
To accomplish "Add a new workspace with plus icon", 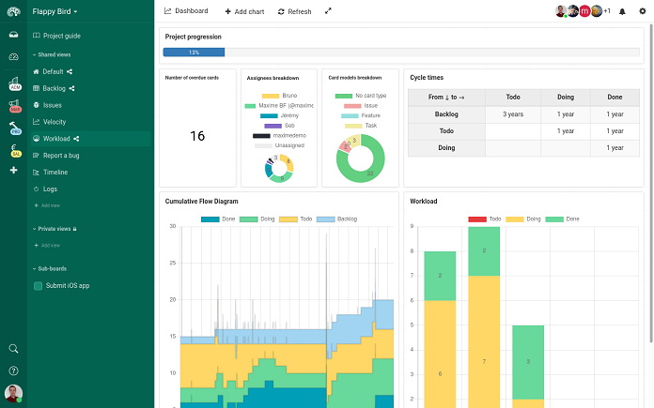I will 13,170.
